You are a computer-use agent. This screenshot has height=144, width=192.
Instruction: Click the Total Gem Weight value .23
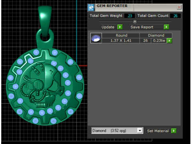tap(130, 16)
